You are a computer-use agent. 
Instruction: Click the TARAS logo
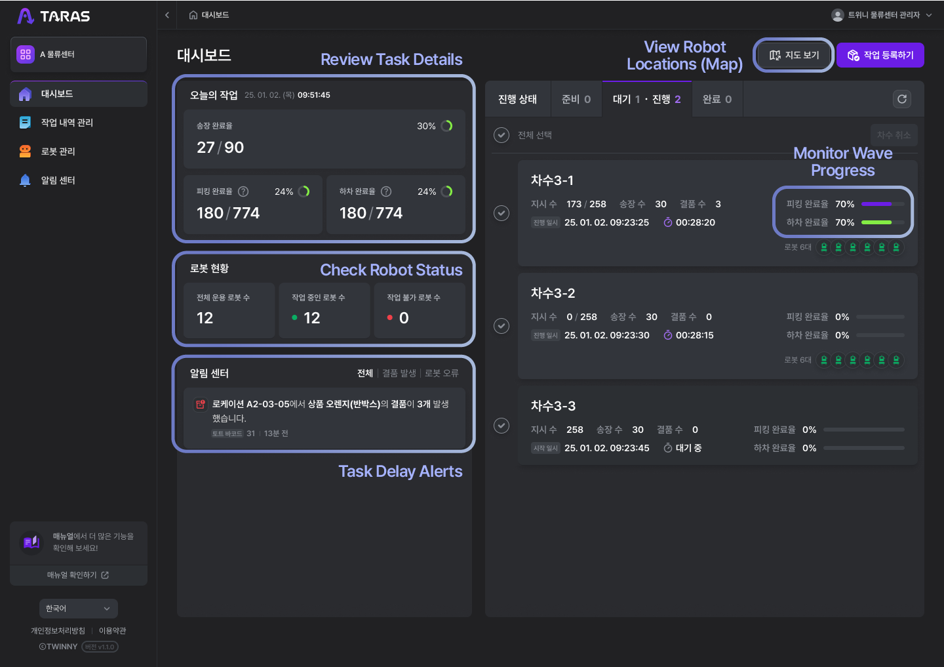click(54, 16)
